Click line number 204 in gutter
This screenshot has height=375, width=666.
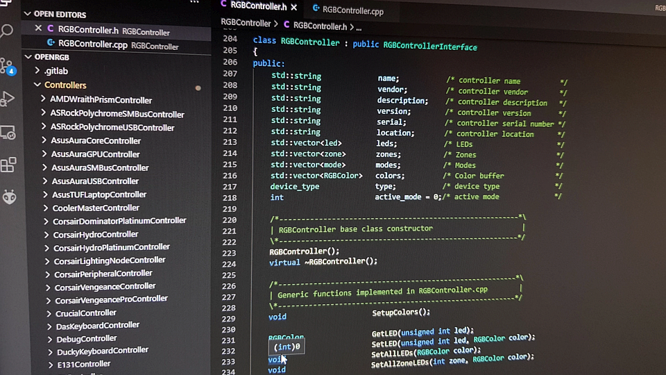pos(230,39)
